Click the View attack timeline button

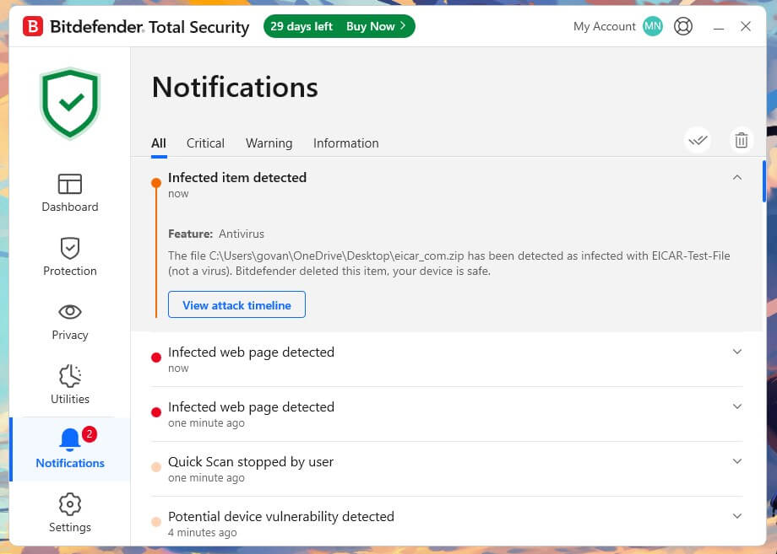(x=236, y=304)
